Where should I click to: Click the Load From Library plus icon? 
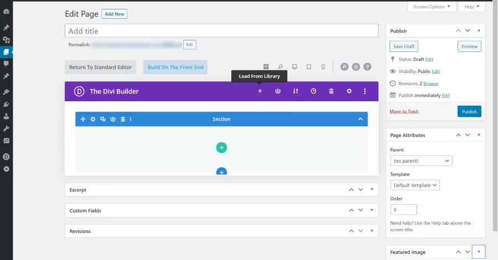click(260, 91)
